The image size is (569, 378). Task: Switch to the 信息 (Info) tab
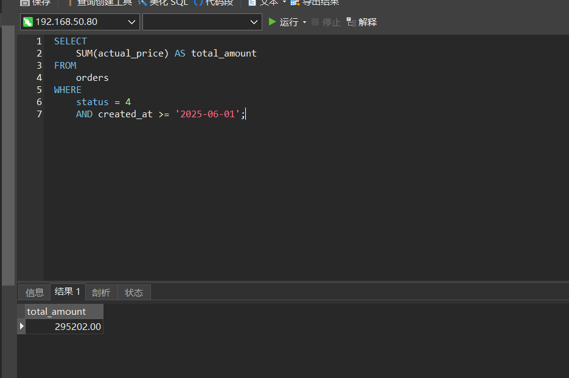tap(35, 292)
